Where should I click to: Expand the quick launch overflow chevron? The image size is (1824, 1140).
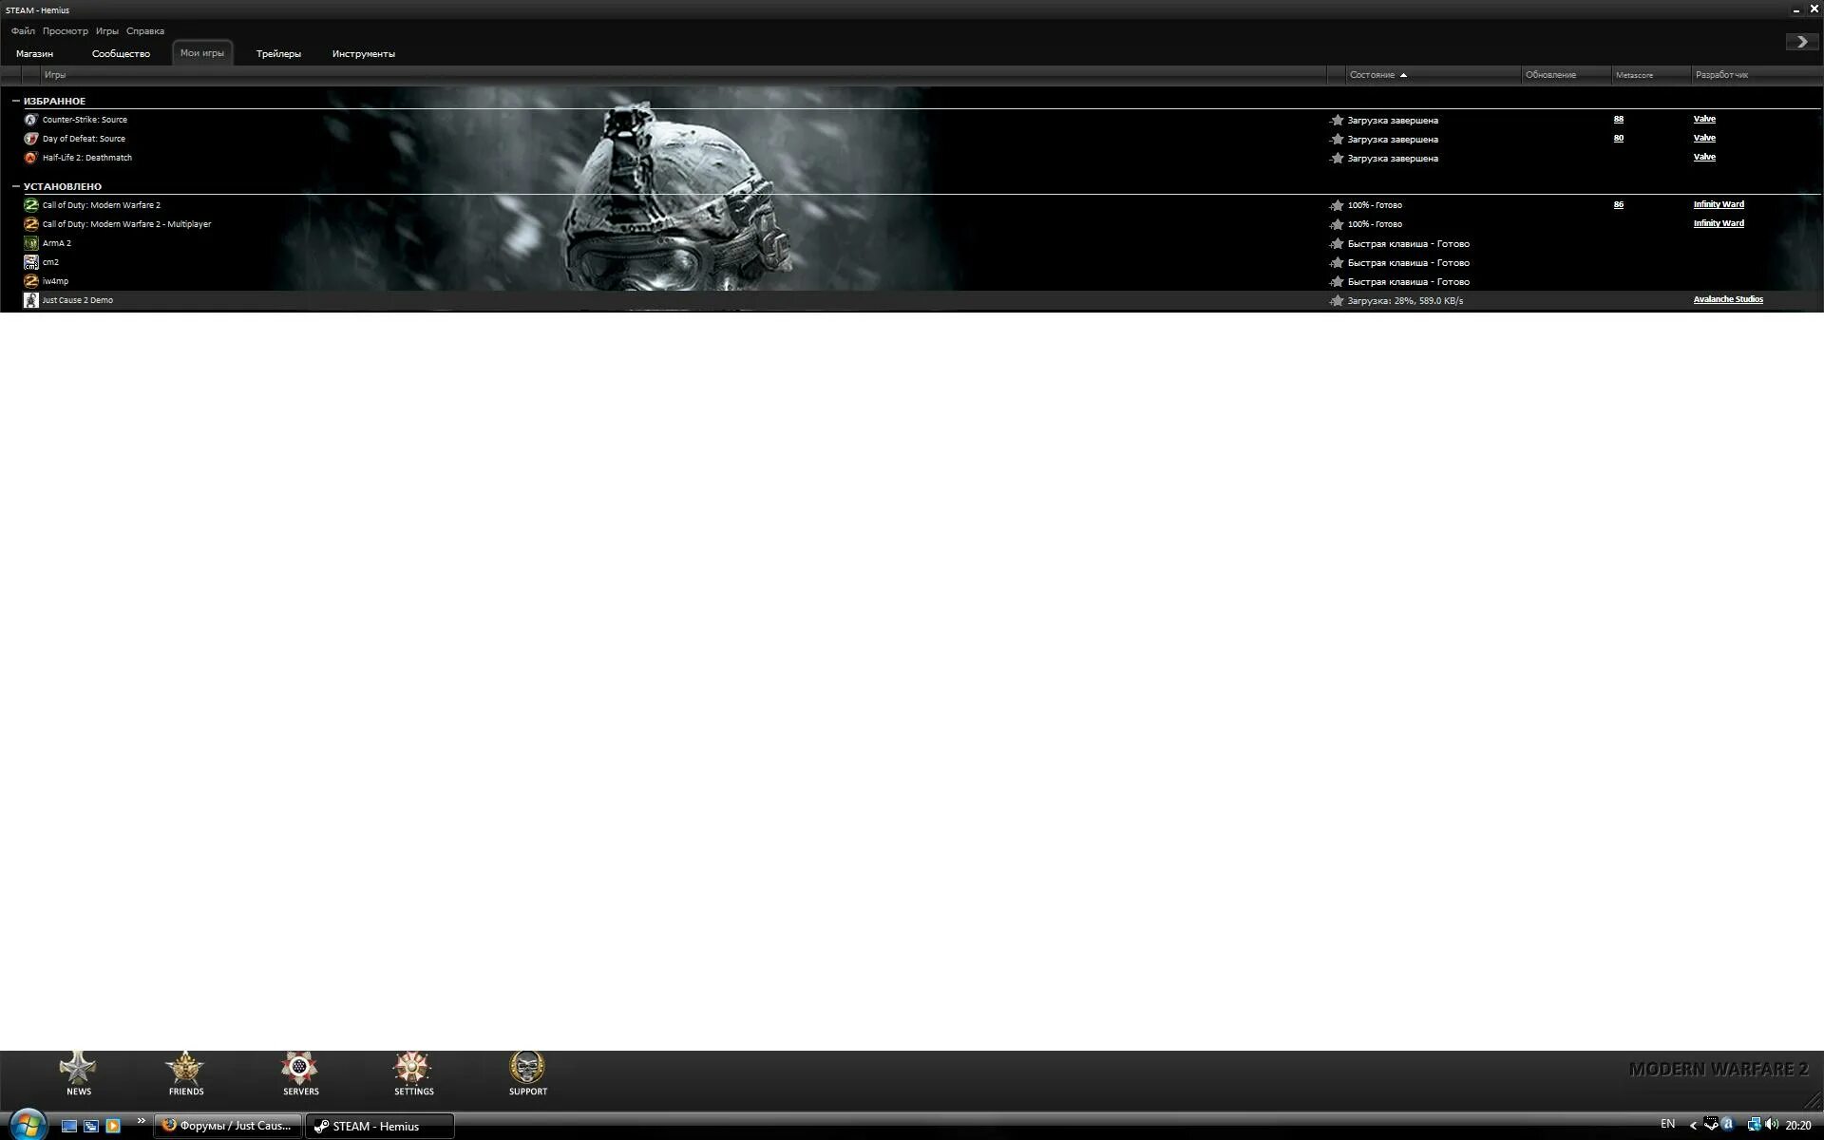pos(142,1121)
